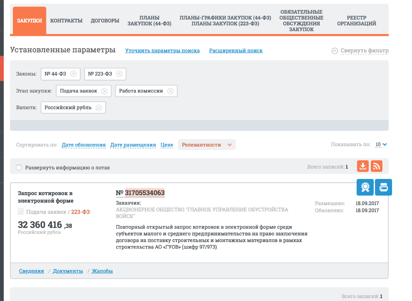Click the blue printer icon
The height and width of the screenshot is (301, 412).
[x=384, y=187]
